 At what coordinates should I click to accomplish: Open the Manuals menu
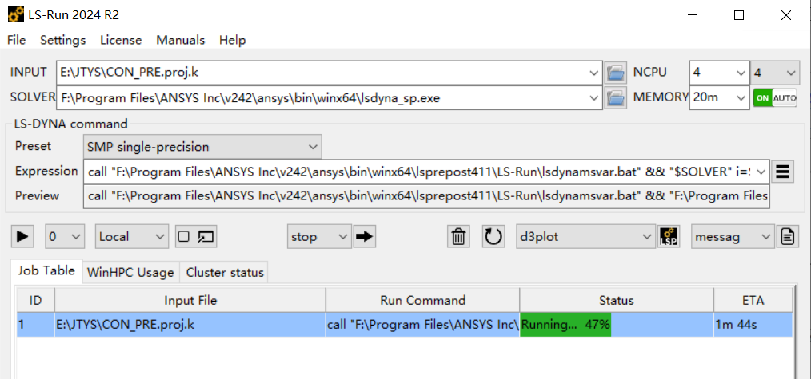[x=181, y=40]
